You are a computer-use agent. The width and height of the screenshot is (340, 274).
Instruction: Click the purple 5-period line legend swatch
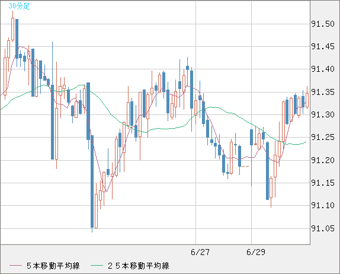click(x=15, y=266)
